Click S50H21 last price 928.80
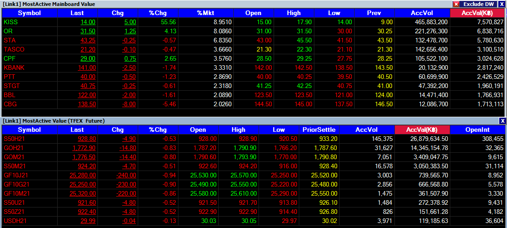This screenshot has width=507, height=228. 86,139
